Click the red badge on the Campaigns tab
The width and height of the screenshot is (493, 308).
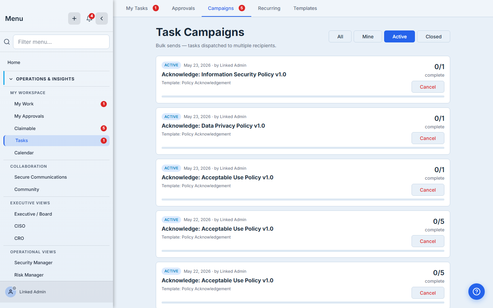(242, 8)
